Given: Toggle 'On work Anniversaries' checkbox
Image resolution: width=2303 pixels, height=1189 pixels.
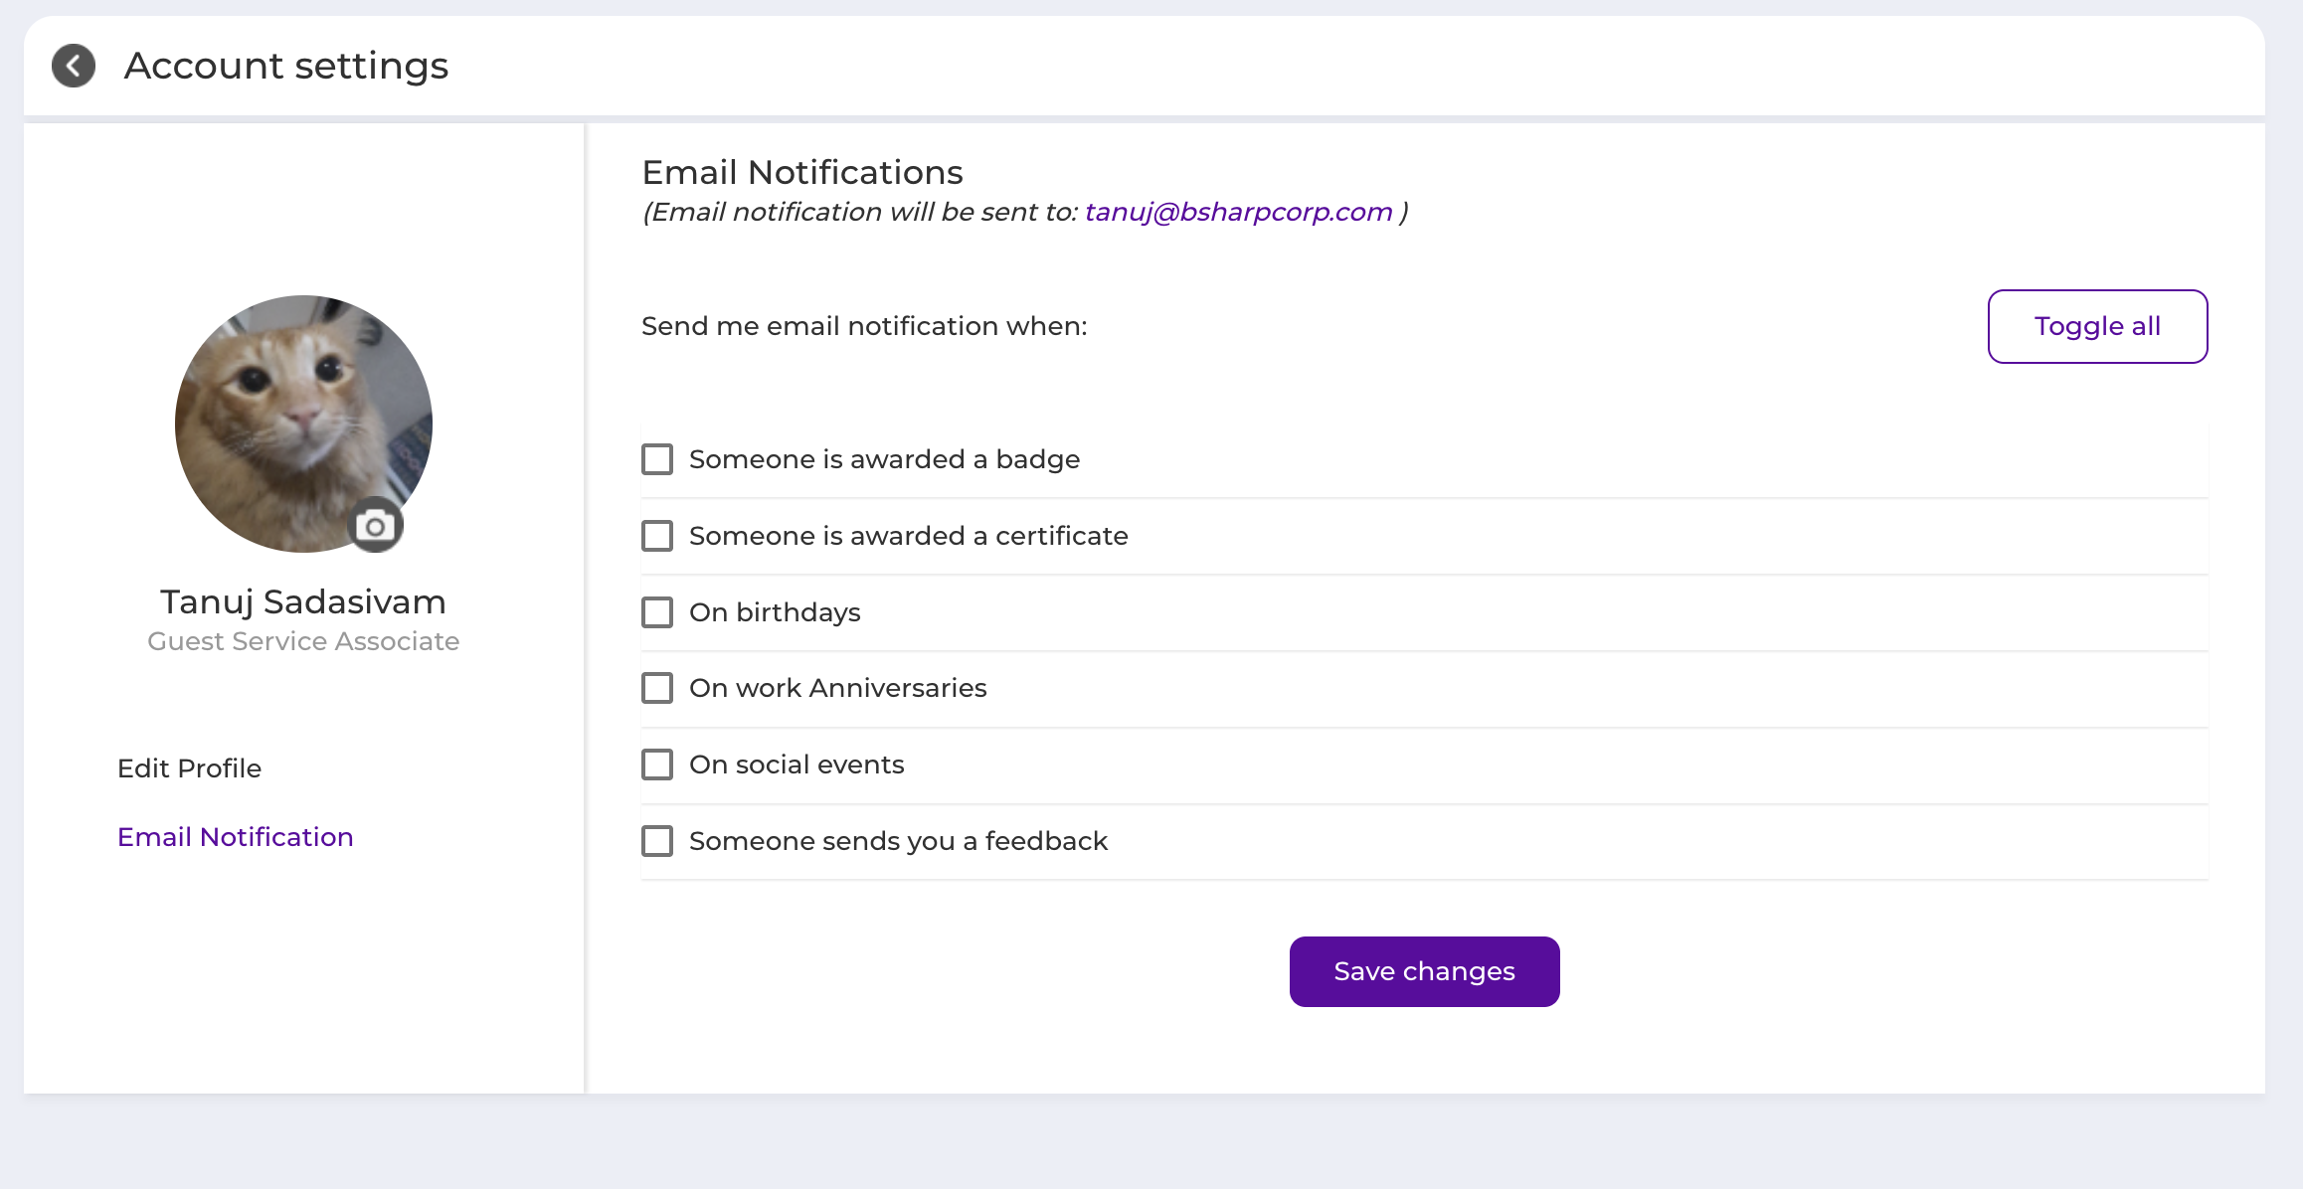Looking at the screenshot, I should pyautogui.click(x=657, y=688).
